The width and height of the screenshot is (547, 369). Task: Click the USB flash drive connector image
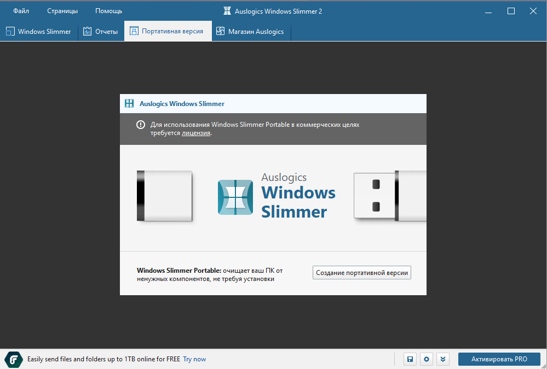coord(390,196)
